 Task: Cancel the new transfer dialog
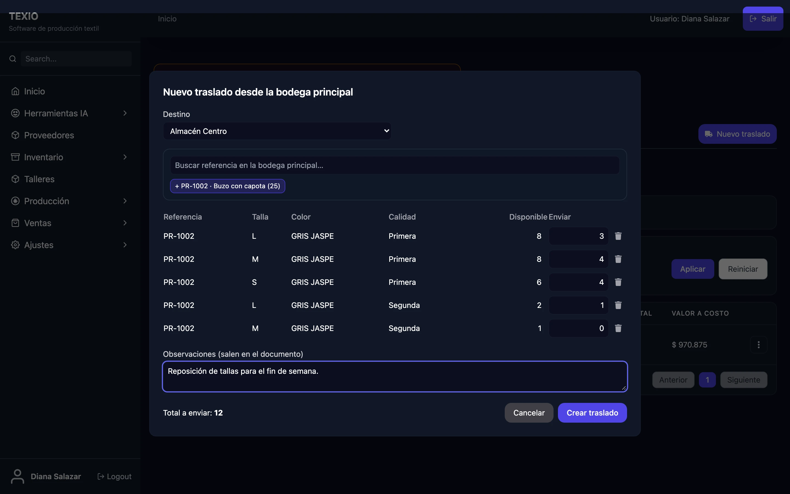(x=529, y=413)
